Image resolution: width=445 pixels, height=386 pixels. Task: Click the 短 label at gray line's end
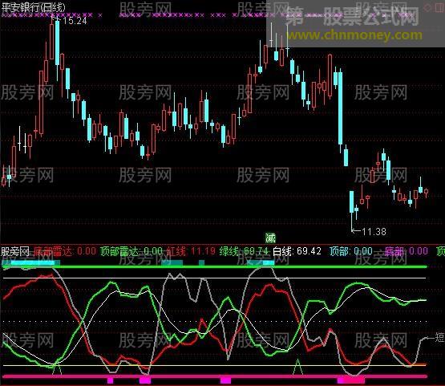[439, 337]
